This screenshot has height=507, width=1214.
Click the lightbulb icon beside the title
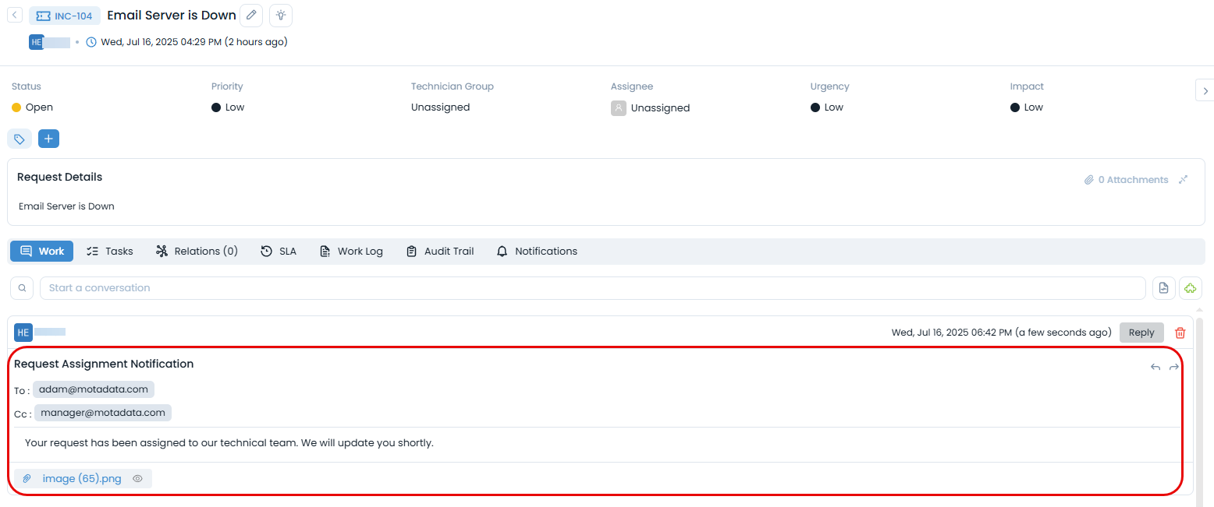(x=281, y=16)
